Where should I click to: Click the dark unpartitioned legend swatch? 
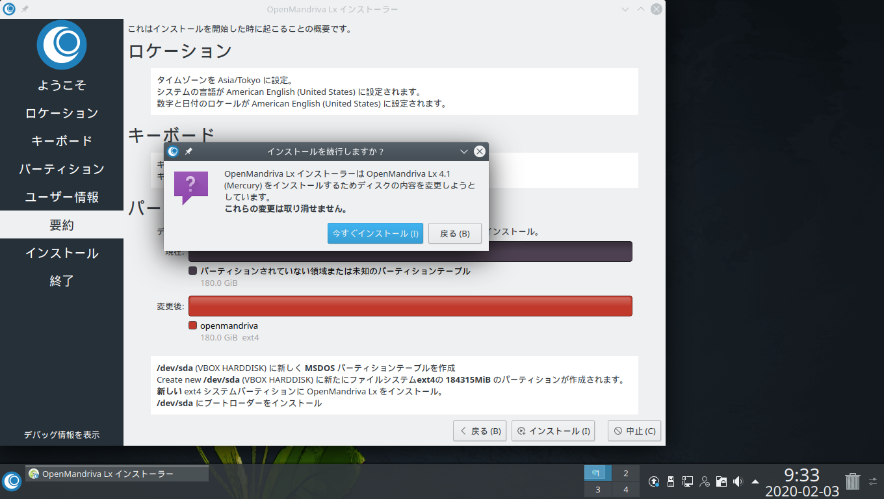point(192,271)
